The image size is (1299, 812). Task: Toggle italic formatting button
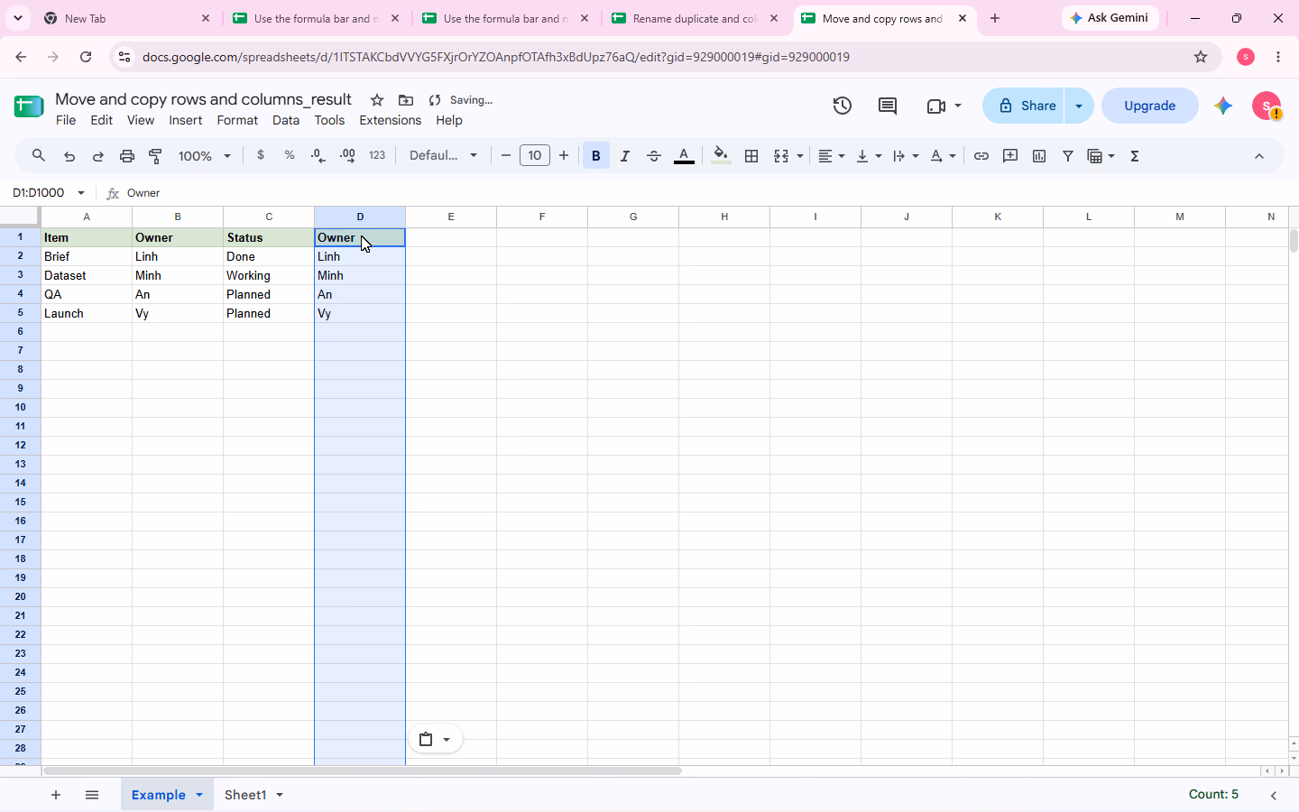625,156
